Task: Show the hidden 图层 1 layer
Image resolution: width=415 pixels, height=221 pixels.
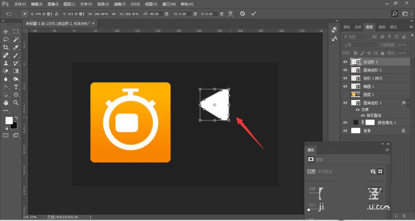Action: point(345,95)
